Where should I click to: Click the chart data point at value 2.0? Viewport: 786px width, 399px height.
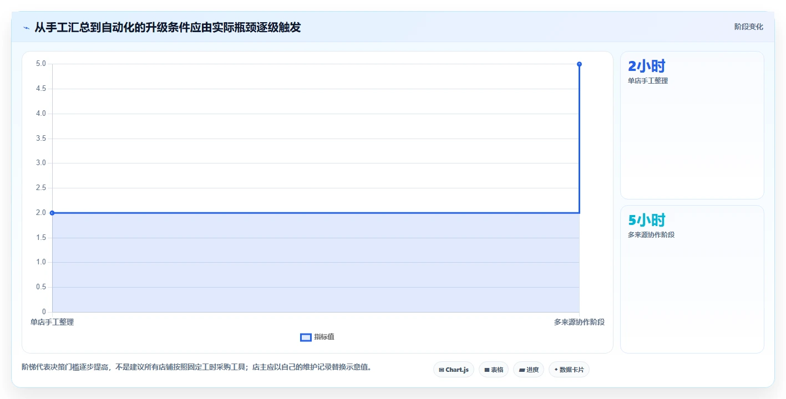pos(52,213)
